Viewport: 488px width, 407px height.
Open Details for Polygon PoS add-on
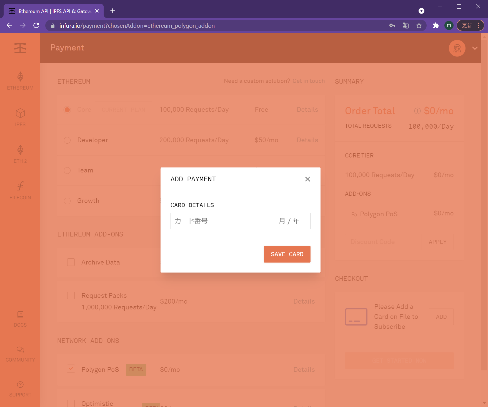coord(304,370)
